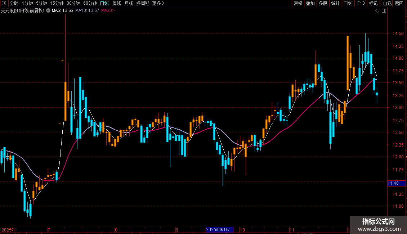This screenshot has width=407, height=234.
Task: Click the MA10: 13.57 indicator label
Action: tap(87, 10)
